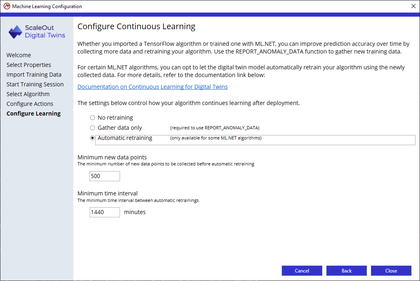
Task: Open Documentation on Continuous Learning link
Action: [152, 87]
